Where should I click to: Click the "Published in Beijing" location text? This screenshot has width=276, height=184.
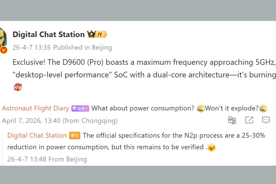click(82, 48)
